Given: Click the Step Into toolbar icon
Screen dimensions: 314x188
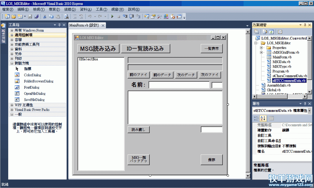Looking at the screenshot, I should 125,16.
